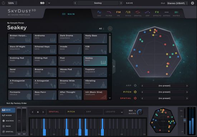The image size is (197, 137).
Task: Toggle the SPATIAL power button
Action: [x=135, y=98]
